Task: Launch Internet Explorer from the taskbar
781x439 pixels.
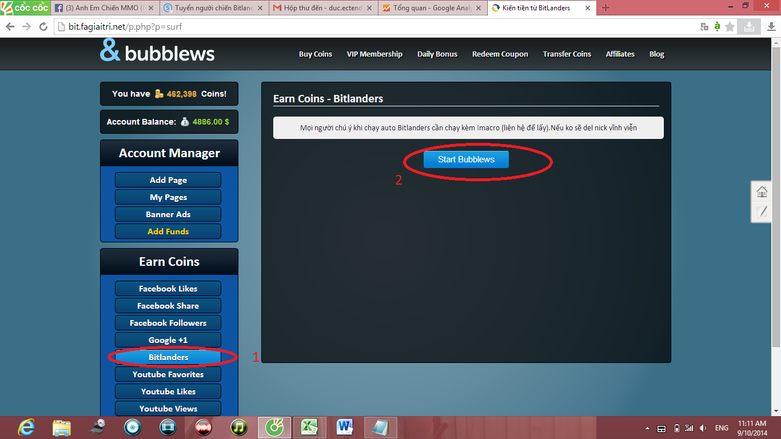Action: tap(26, 427)
